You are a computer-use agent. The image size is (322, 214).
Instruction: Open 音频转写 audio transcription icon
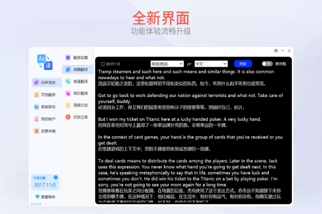click(x=37, y=107)
